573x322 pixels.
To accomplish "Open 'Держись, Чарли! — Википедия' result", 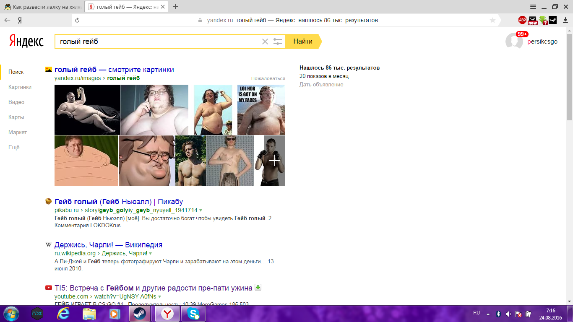I will pyautogui.click(x=108, y=245).
